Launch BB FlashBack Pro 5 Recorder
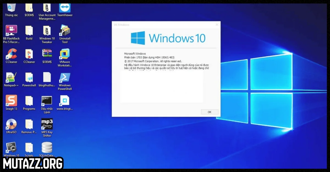Screen dimensions: 330x172 point(11,31)
